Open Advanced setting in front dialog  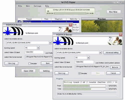pos(112,53)
